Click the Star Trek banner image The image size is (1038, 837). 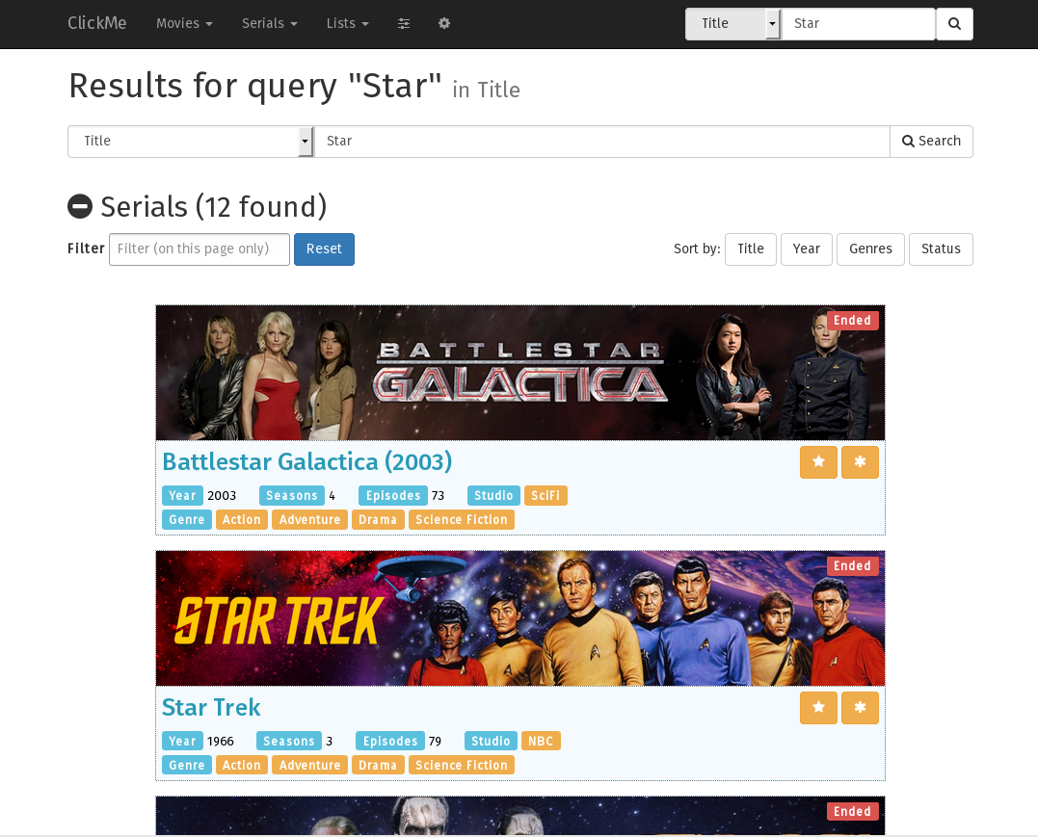pyautogui.click(x=520, y=618)
